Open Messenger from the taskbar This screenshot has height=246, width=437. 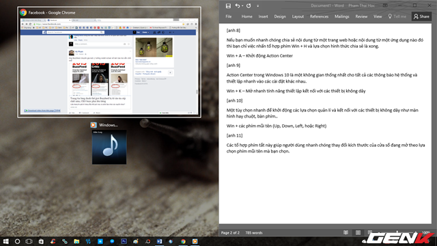pos(112,241)
